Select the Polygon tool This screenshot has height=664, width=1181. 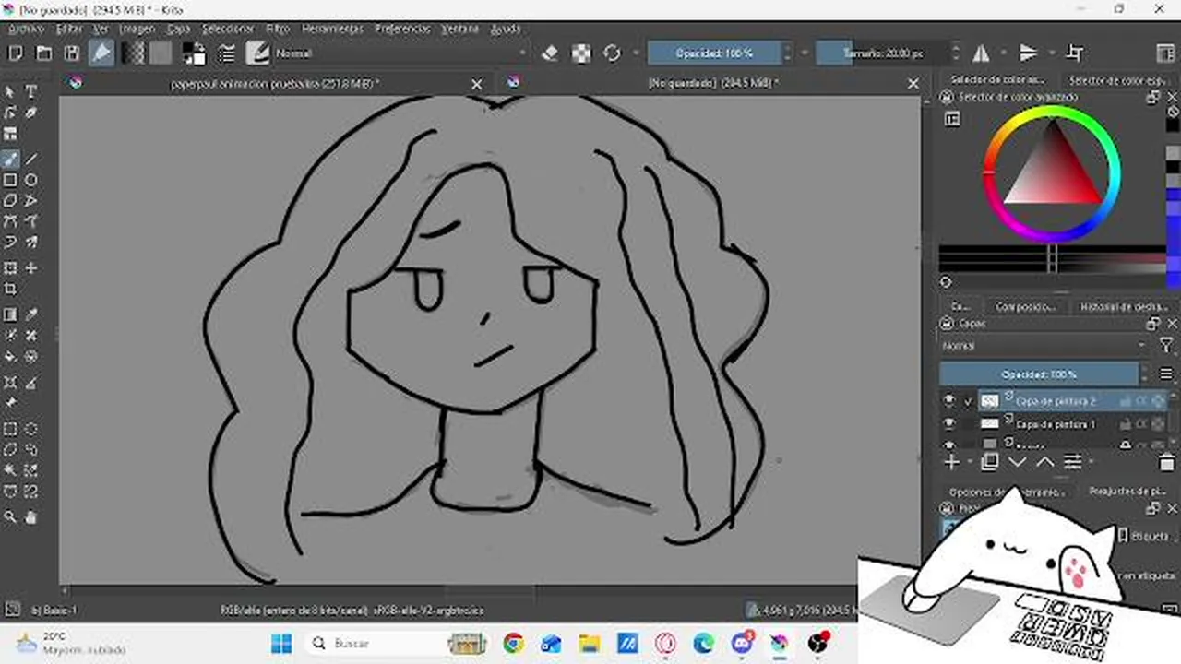point(10,200)
